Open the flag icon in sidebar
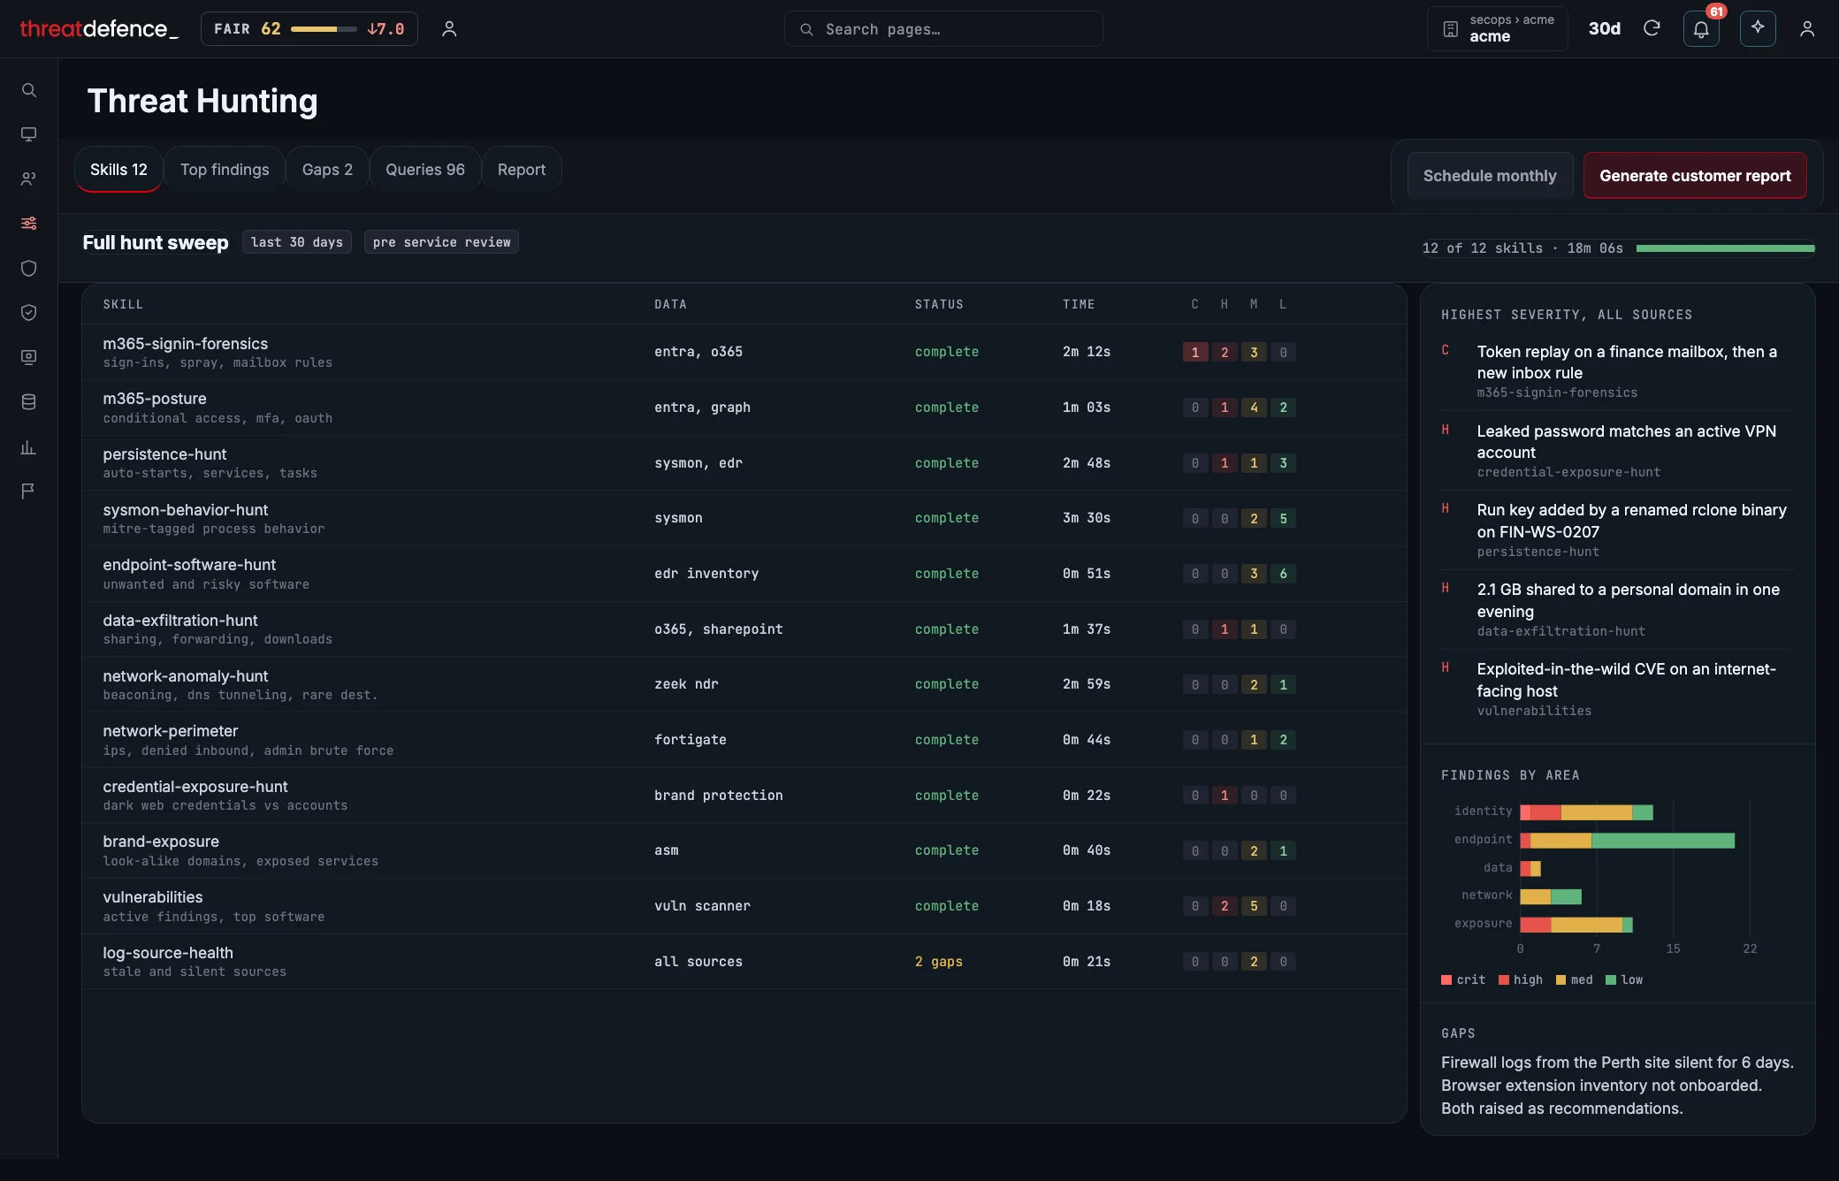The height and width of the screenshot is (1181, 1839). (x=28, y=491)
